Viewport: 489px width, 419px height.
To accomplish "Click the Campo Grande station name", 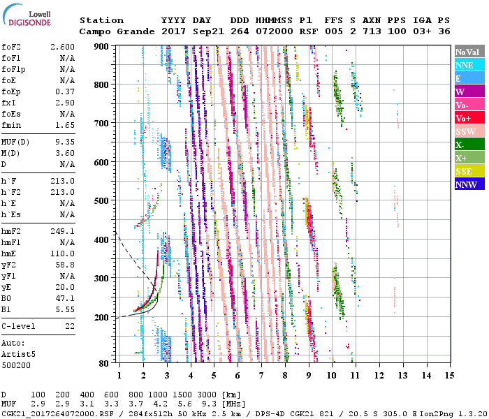I will 111,31.
